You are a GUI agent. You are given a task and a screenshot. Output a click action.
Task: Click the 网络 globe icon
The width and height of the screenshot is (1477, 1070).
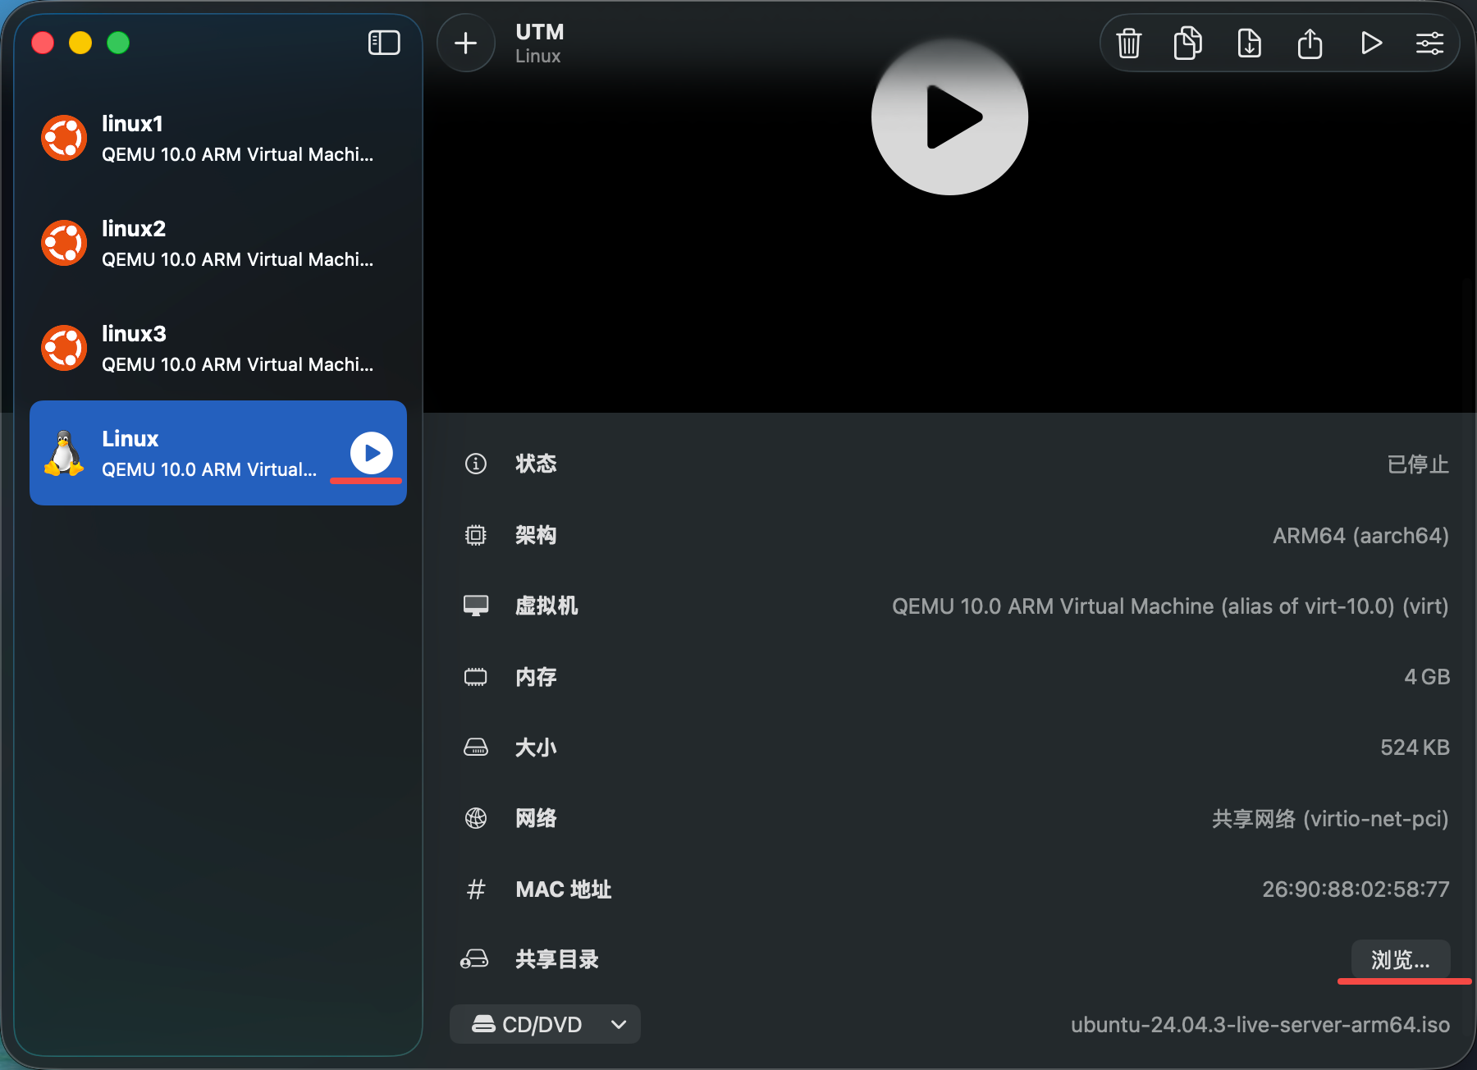coord(476,818)
